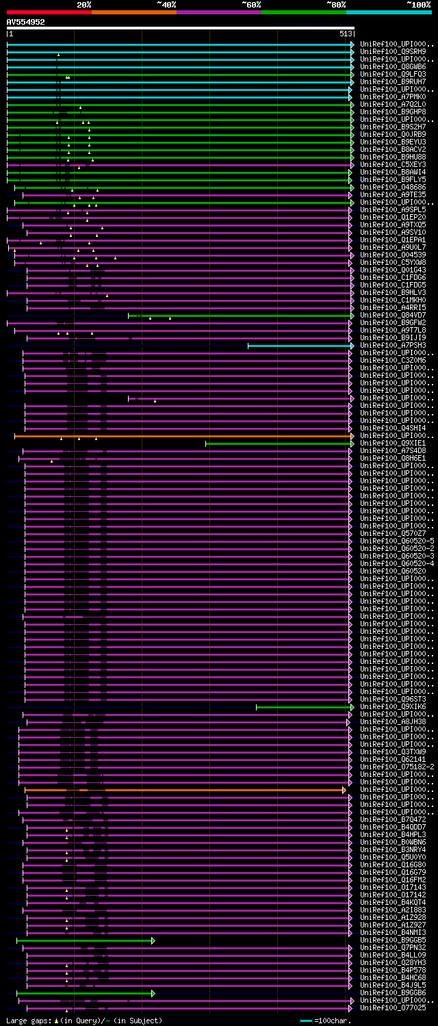Click the UniRef100_O48686 hit label

point(393,187)
